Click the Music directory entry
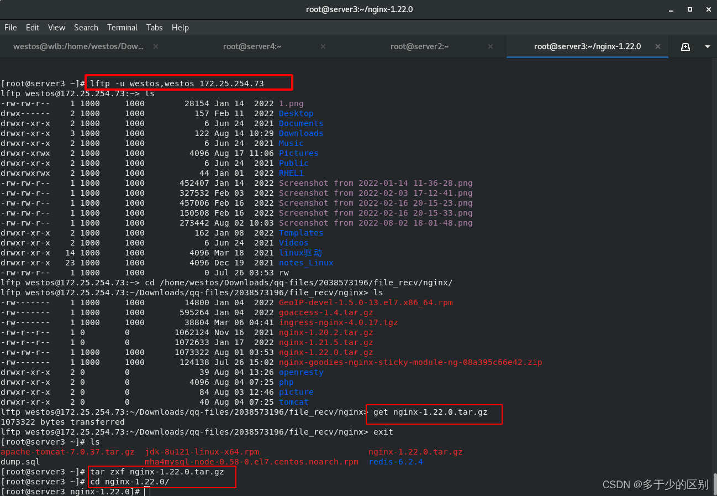 click(291, 143)
